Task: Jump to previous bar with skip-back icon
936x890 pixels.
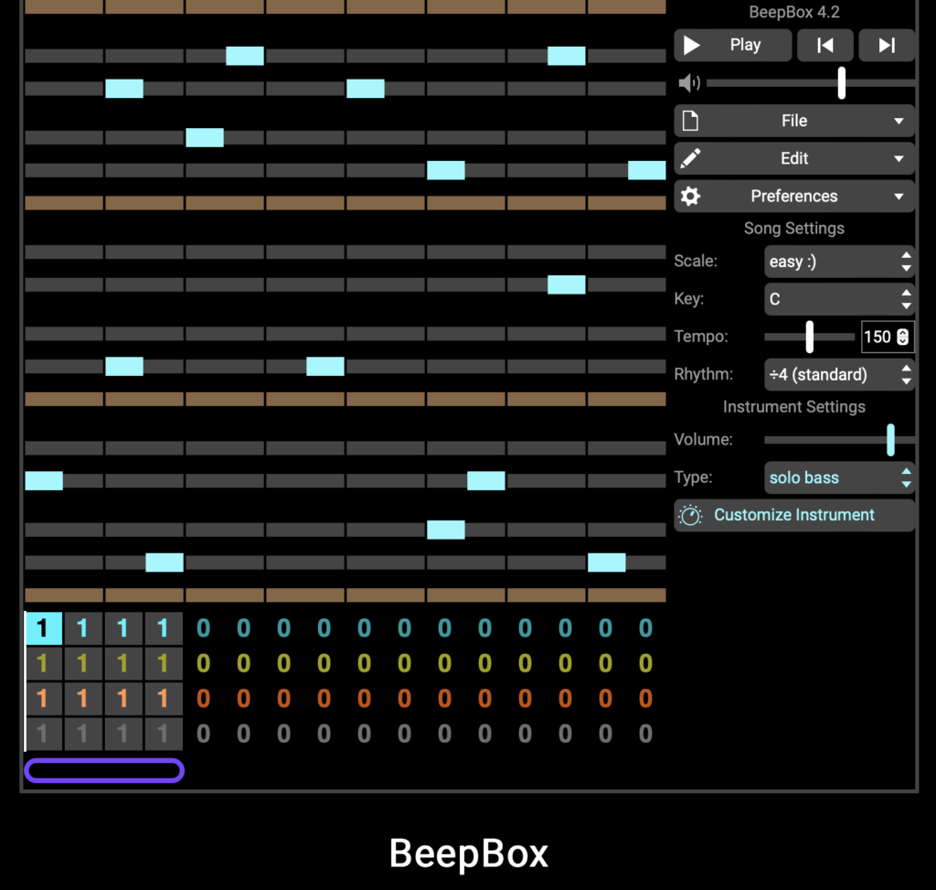Action: tap(824, 45)
